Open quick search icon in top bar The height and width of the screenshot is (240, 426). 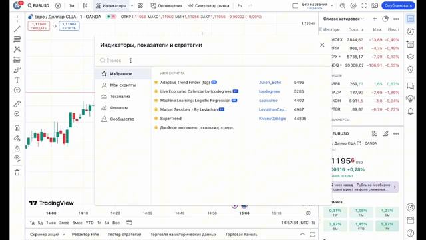pyautogui.click(x=343, y=5)
